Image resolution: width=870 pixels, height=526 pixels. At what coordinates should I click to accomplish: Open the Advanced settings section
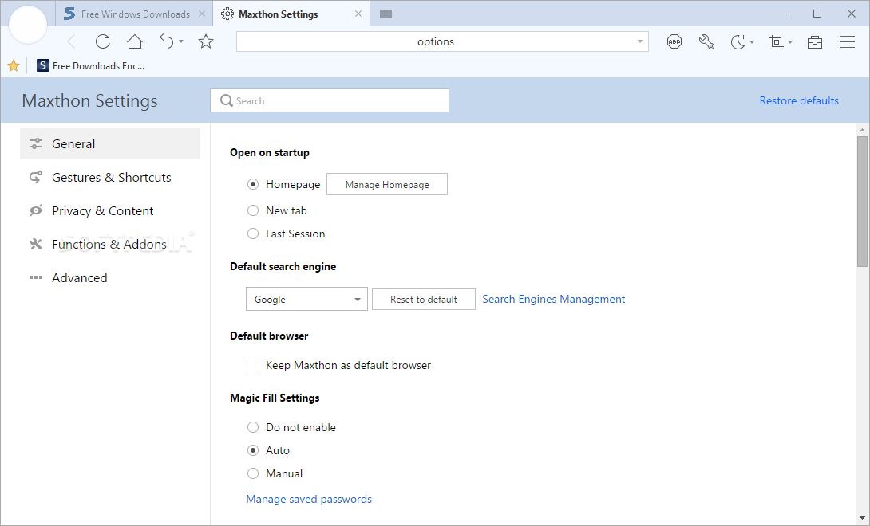pos(110,277)
